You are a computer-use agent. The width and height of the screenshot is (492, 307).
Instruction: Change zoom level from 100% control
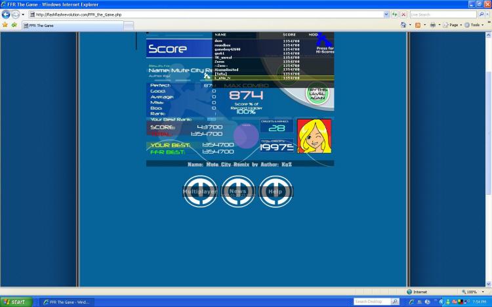pyautogui.click(x=471, y=292)
